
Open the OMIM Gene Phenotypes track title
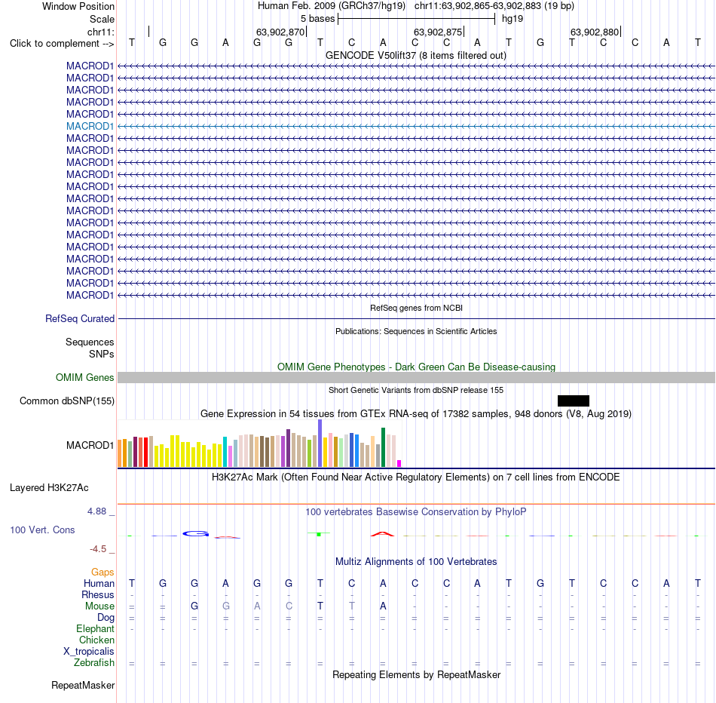point(416,367)
